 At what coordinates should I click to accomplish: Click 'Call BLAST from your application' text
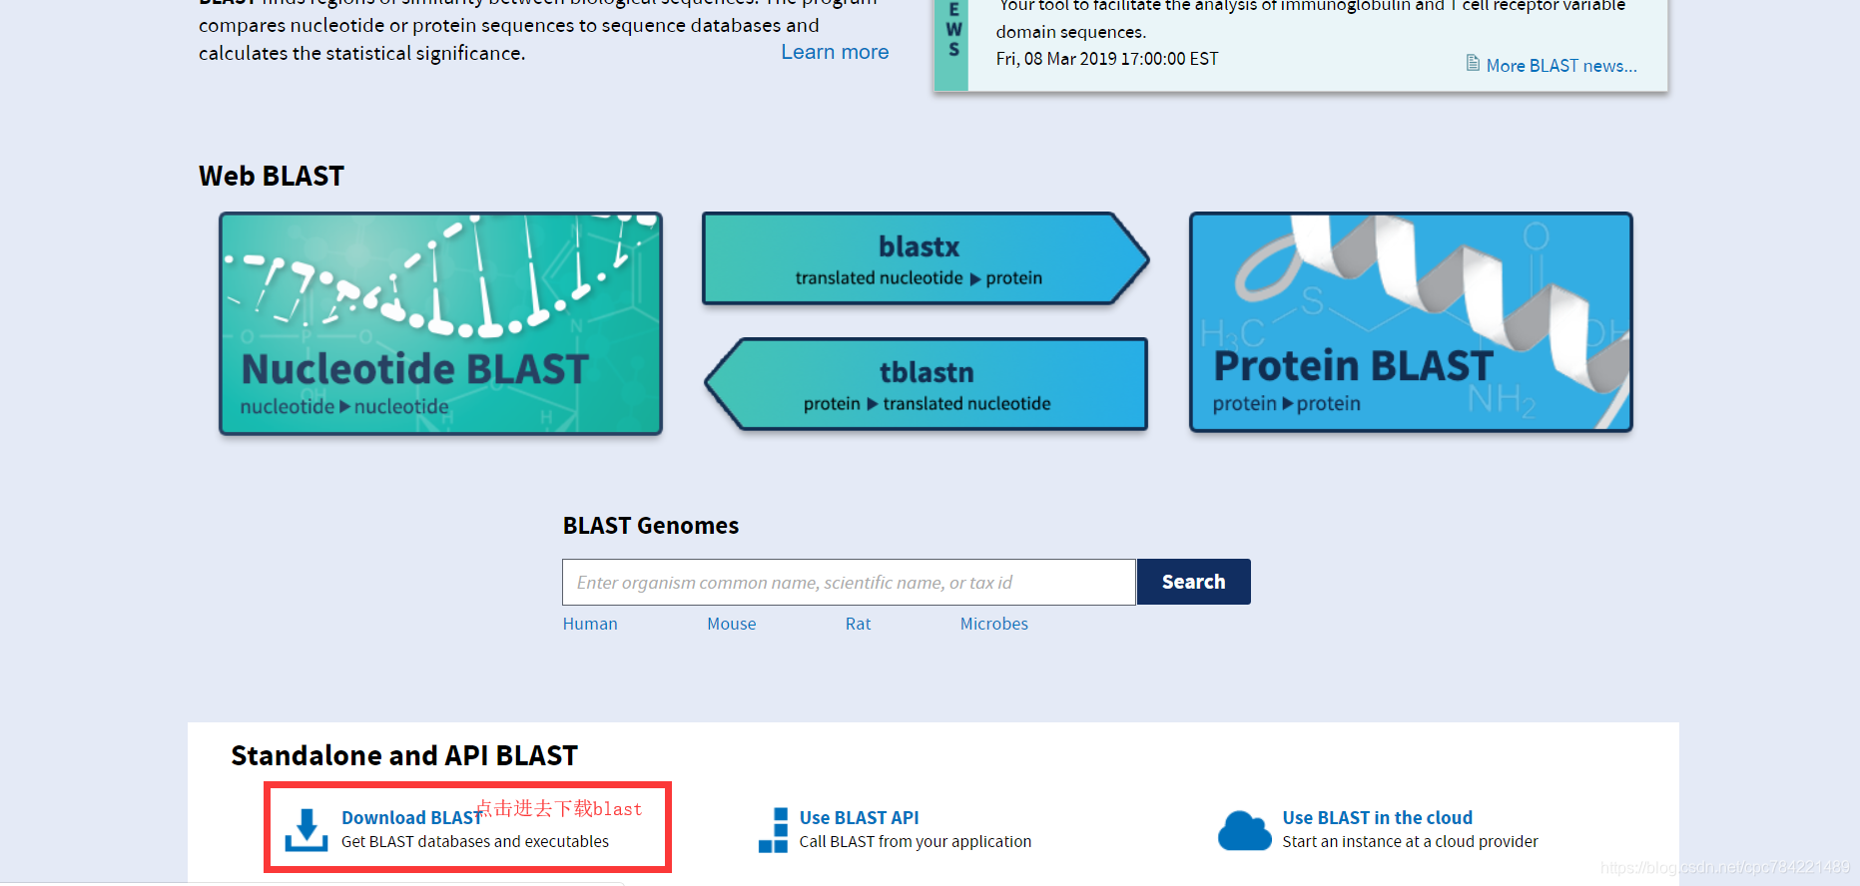click(x=916, y=842)
